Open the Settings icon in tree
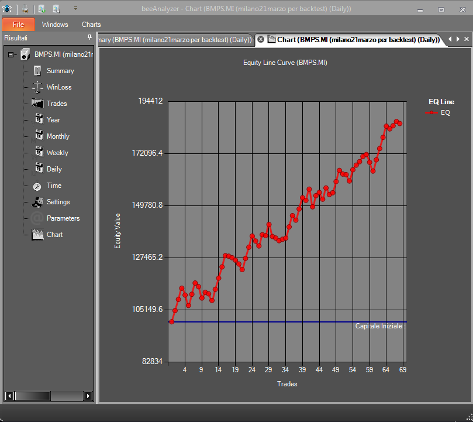 [37, 202]
